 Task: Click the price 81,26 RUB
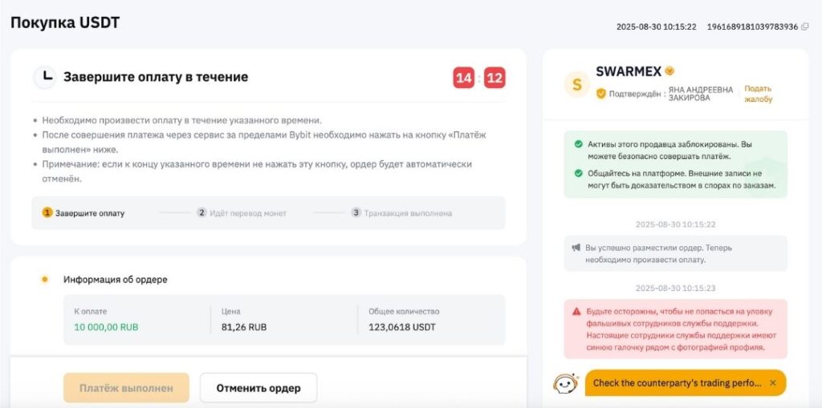click(244, 327)
